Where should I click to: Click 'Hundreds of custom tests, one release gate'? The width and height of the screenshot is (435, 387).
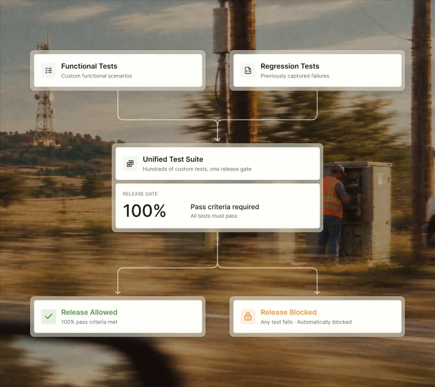pyautogui.click(x=197, y=169)
